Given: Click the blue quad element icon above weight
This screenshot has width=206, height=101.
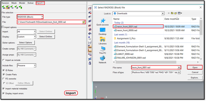Looking at the screenshot, I should 90,59.
